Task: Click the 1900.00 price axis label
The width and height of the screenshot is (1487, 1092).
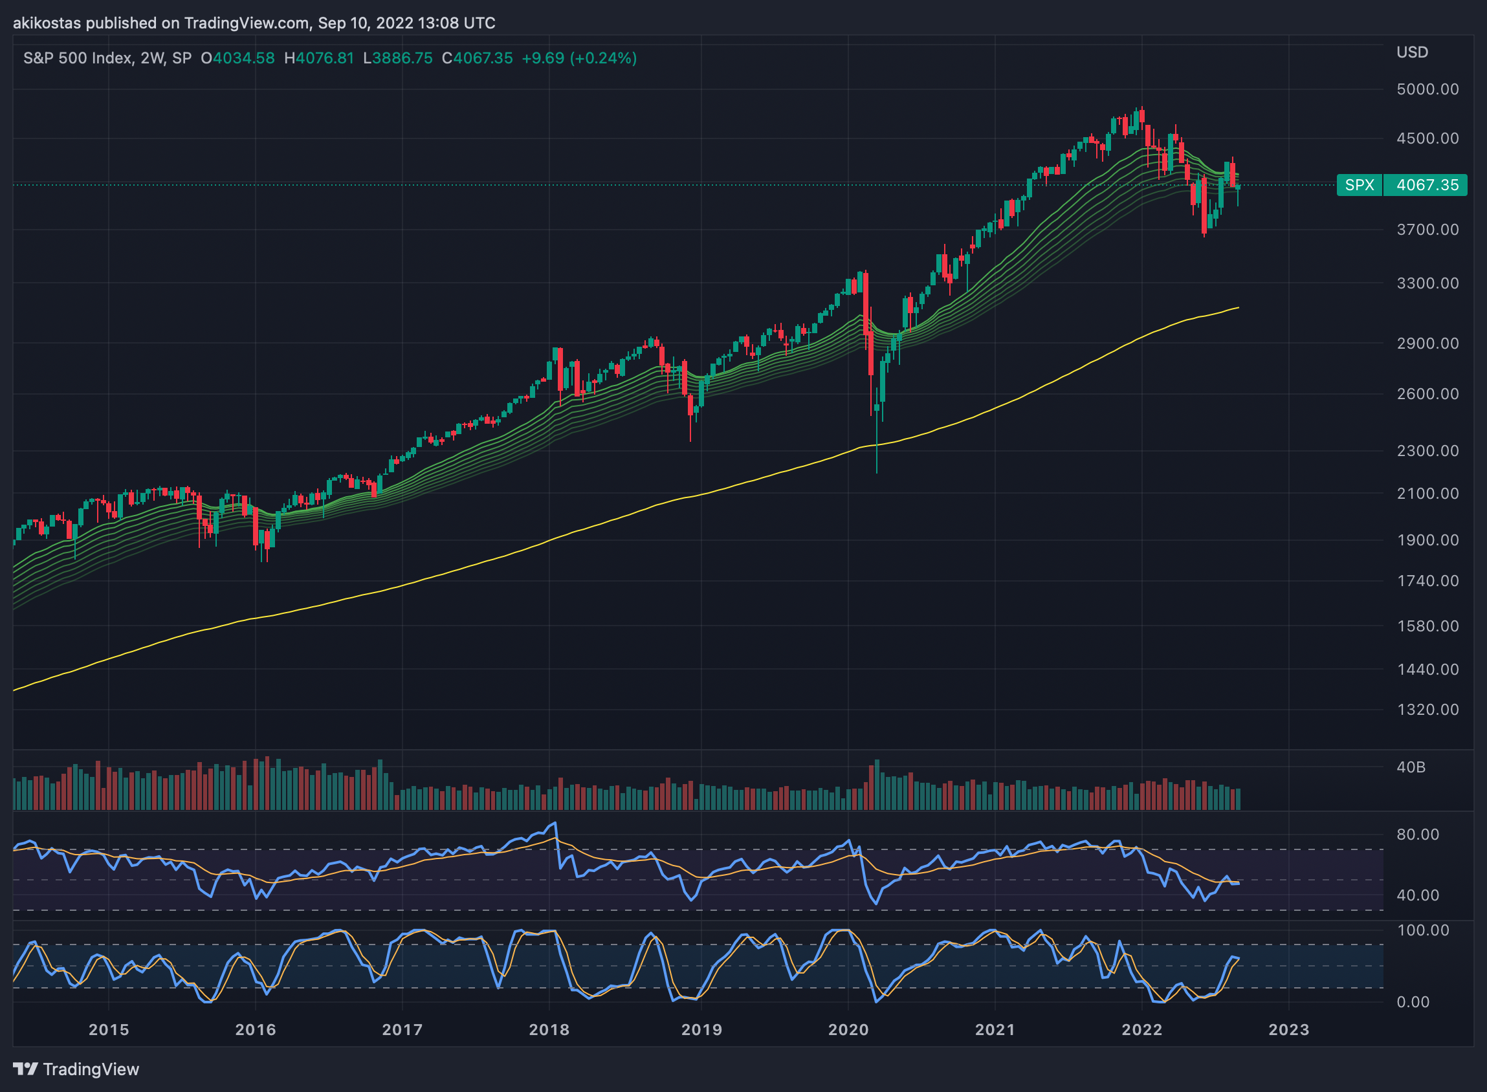Action: [x=1427, y=540]
